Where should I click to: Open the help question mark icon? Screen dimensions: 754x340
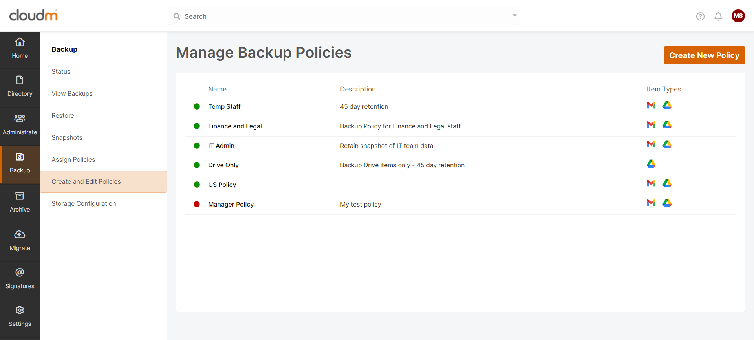(x=700, y=16)
